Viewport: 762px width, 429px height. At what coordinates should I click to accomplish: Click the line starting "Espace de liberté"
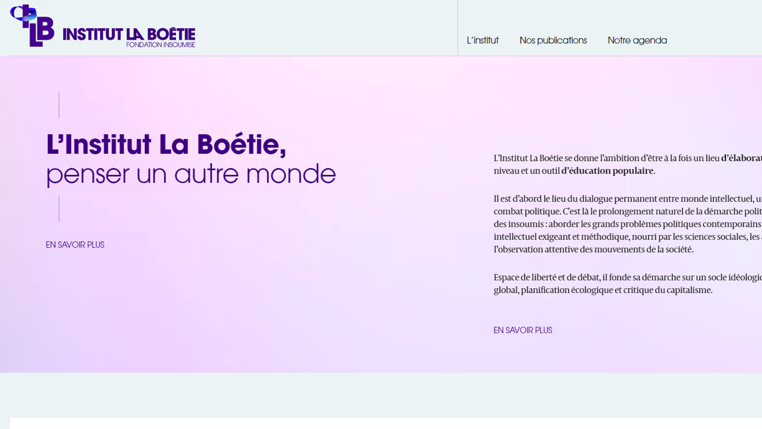pyautogui.click(x=627, y=277)
